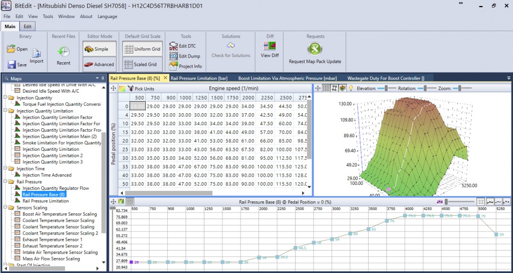Toggle points-only graph style

point(506,202)
